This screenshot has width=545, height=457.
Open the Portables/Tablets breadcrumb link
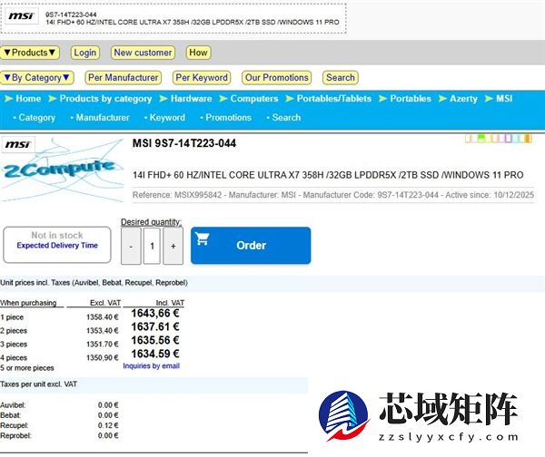[334, 99]
